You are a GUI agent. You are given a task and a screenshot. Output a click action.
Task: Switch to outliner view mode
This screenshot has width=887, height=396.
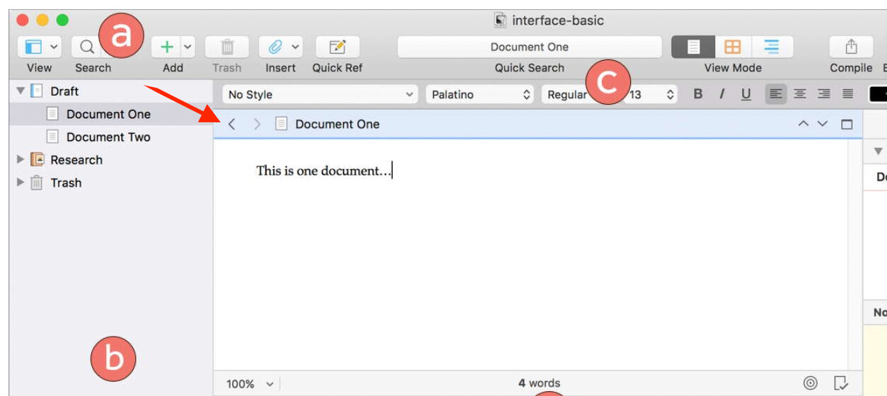(x=772, y=47)
